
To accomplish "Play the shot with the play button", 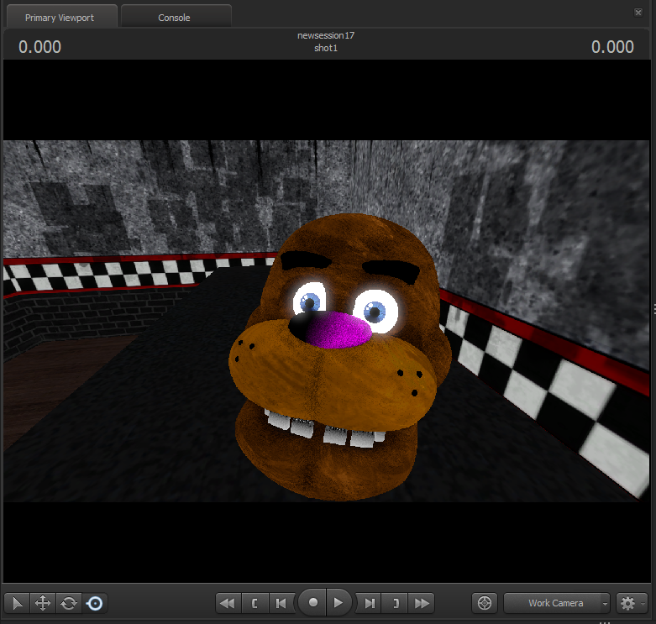I will pyautogui.click(x=338, y=603).
